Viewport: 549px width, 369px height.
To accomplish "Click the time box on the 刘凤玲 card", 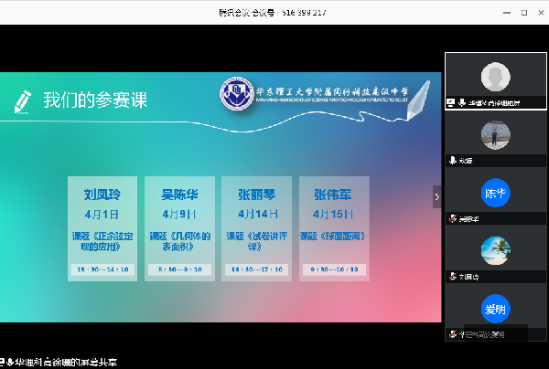I will coord(102,269).
